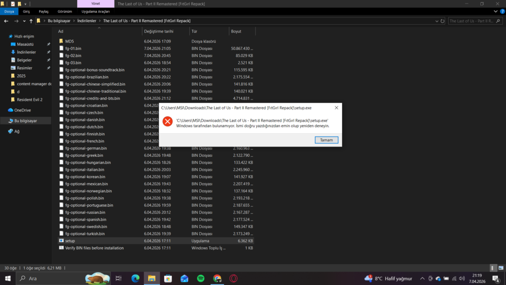Viewport: 506px width, 285px height.
Task: Sort by the Ad column header
Action: [99, 31]
